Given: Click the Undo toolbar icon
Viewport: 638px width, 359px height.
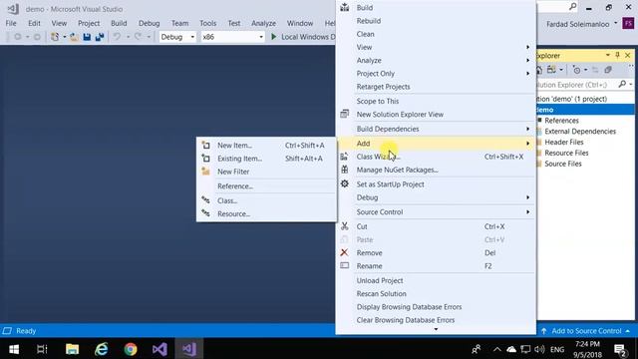Looking at the screenshot, I should (x=117, y=37).
